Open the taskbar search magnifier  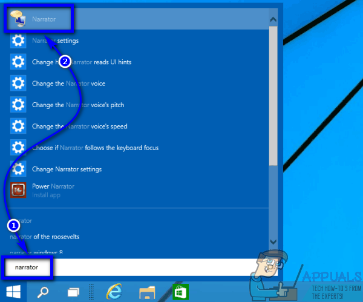tap(44, 292)
